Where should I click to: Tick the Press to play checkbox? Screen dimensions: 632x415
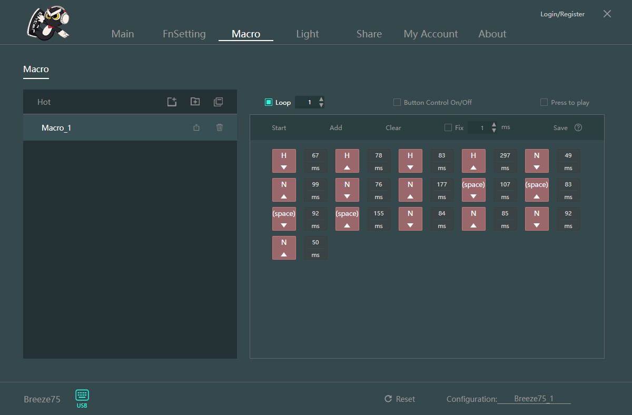(x=544, y=102)
